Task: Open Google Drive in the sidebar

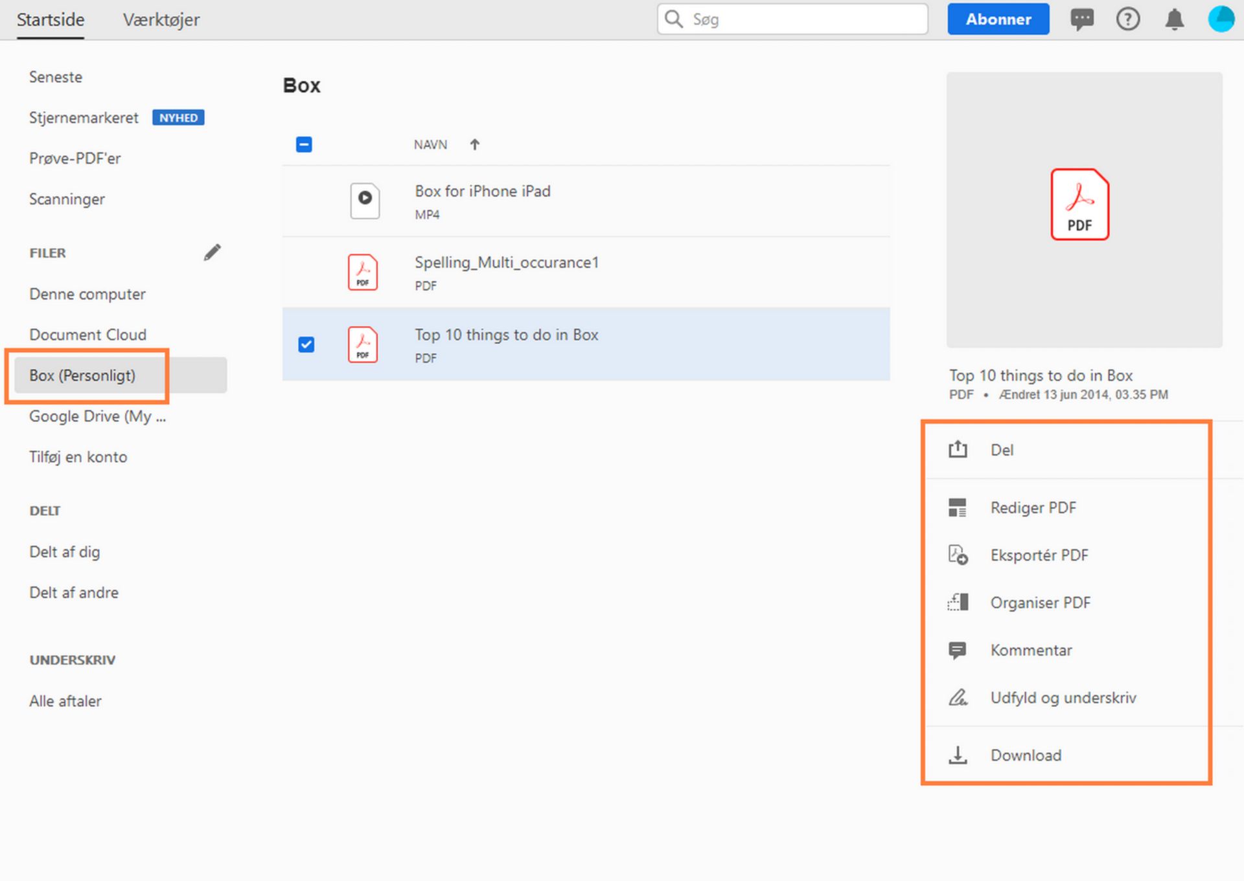Action: pos(97,416)
